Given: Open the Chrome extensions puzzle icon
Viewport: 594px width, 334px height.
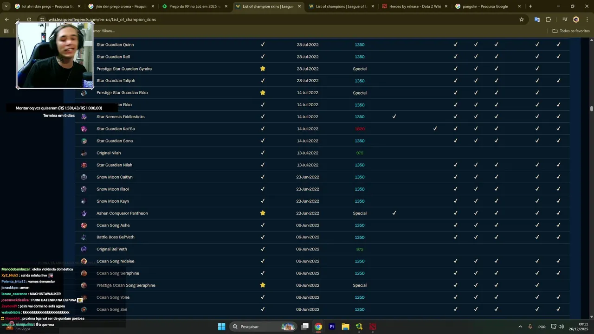Looking at the screenshot, I should pyautogui.click(x=549, y=19).
